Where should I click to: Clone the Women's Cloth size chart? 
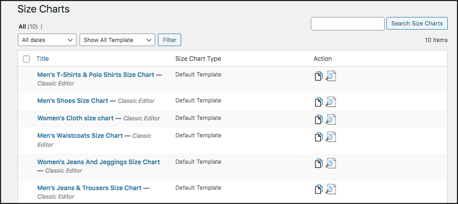coord(318,119)
